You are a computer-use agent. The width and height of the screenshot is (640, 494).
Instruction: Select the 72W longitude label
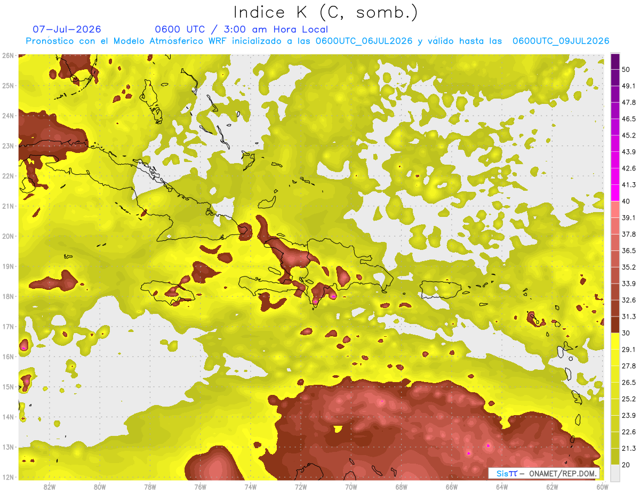301,487
